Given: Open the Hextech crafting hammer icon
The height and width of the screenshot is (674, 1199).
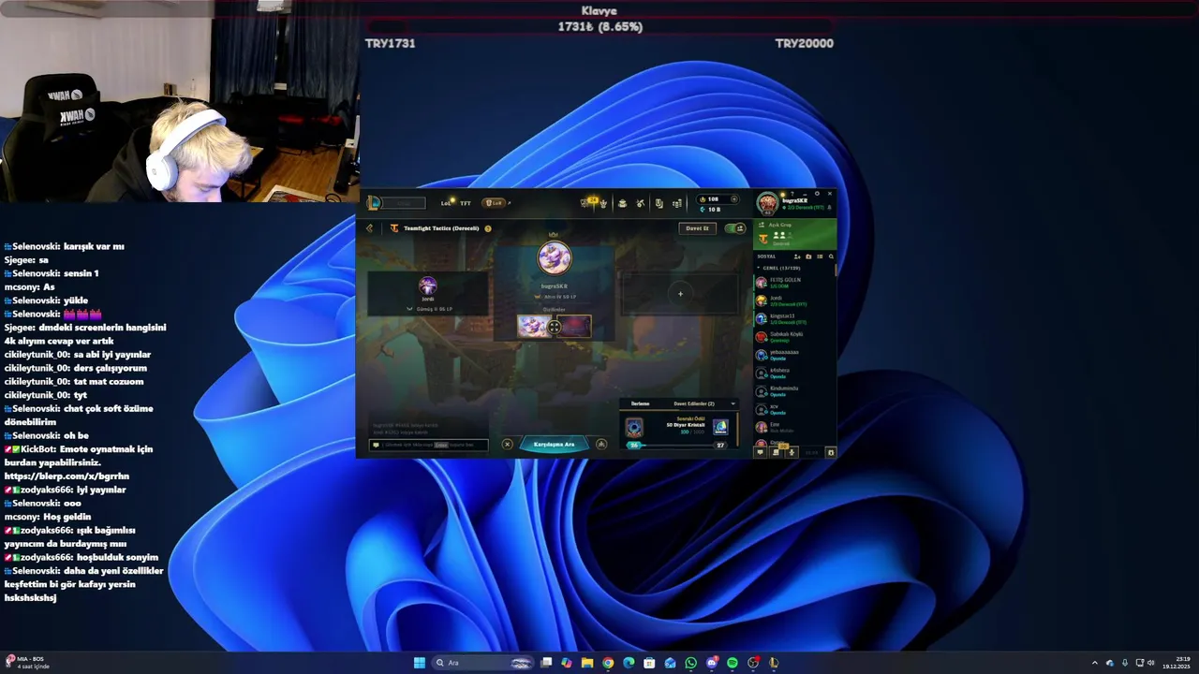Looking at the screenshot, I should pyautogui.click(x=641, y=203).
